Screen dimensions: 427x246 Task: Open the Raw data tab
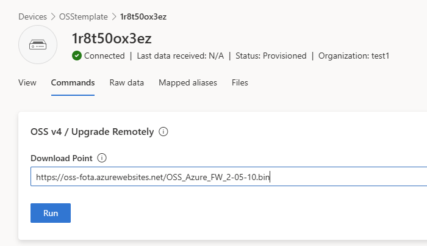coord(127,82)
